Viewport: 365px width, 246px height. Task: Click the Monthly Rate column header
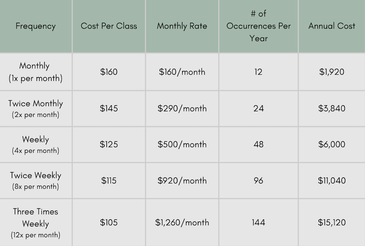tap(182, 26)
